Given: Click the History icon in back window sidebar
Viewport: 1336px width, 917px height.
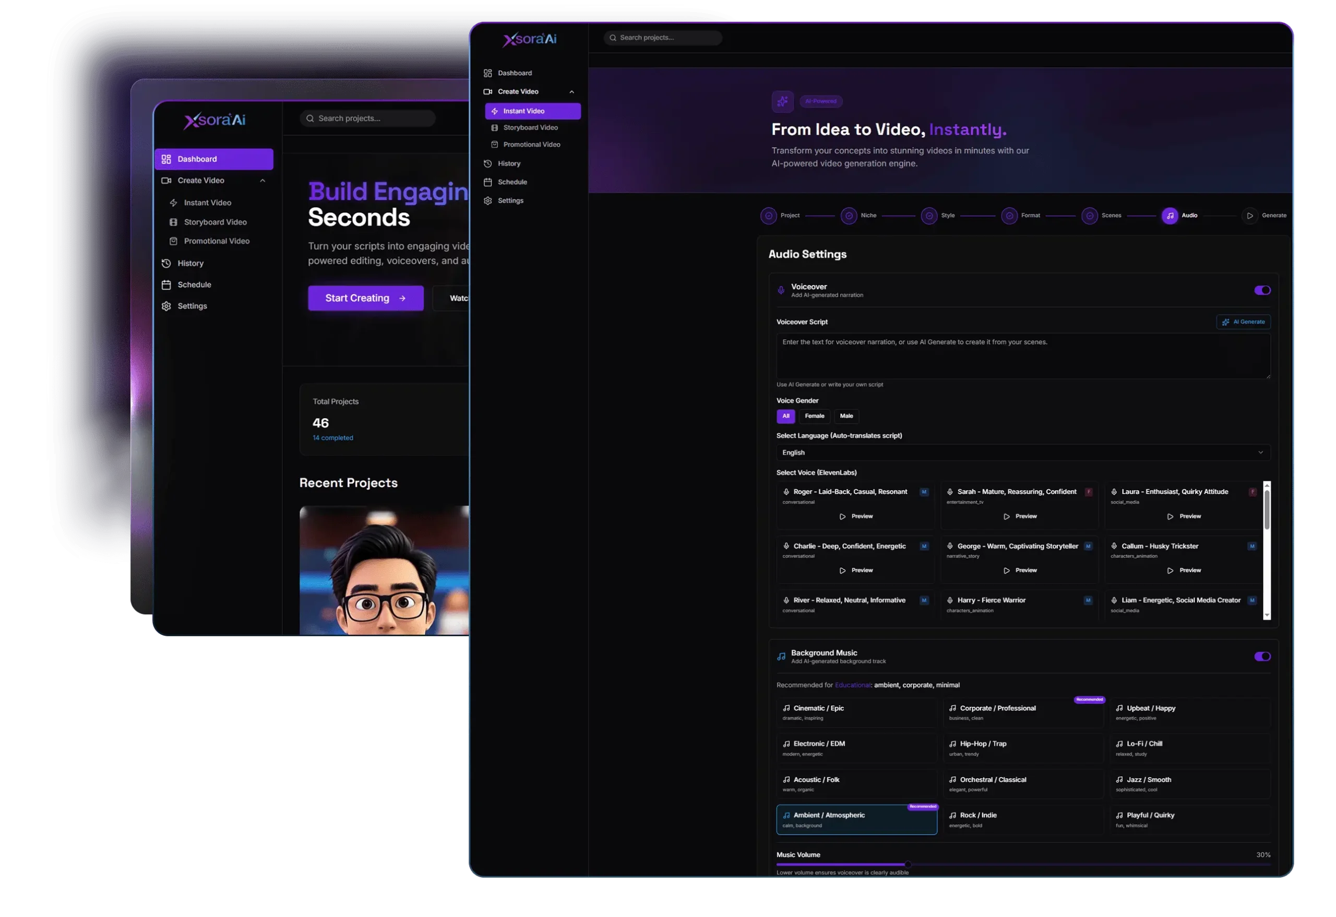Looking at the screenshot, I should click(x=166, y=264).
